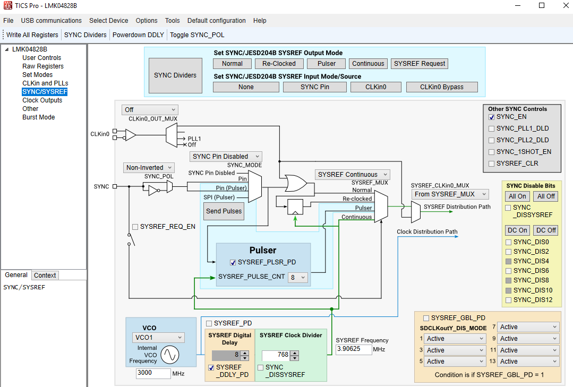This screenshot has height=387, width=573.
Task: Open the SYNC_MODE dropdown
Action: pyautogui.click(x=226, y=157)
